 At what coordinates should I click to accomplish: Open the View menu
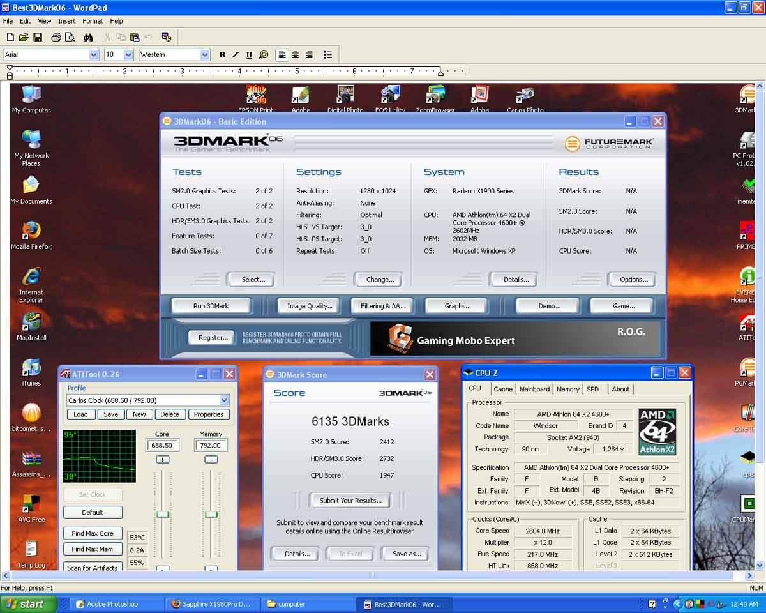pos(44,21)
